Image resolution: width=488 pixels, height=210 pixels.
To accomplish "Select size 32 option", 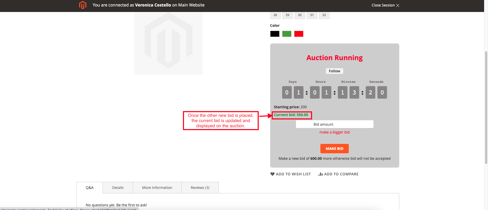I will tap(324, 15).
